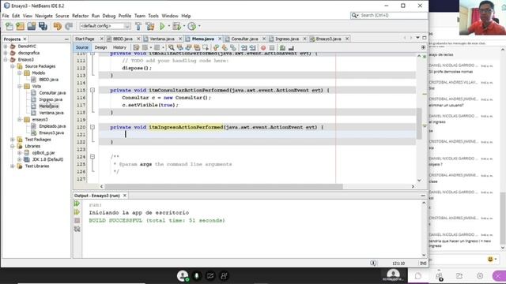
Task: Collapse code fold at line 115
Action: [x=93, y=90]
